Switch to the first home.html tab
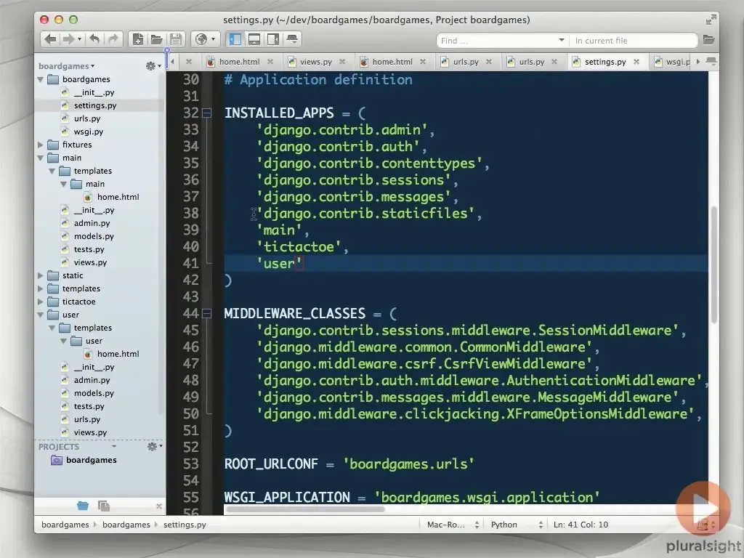Screen dimensions: 744x558 click(x=239, y=62)
